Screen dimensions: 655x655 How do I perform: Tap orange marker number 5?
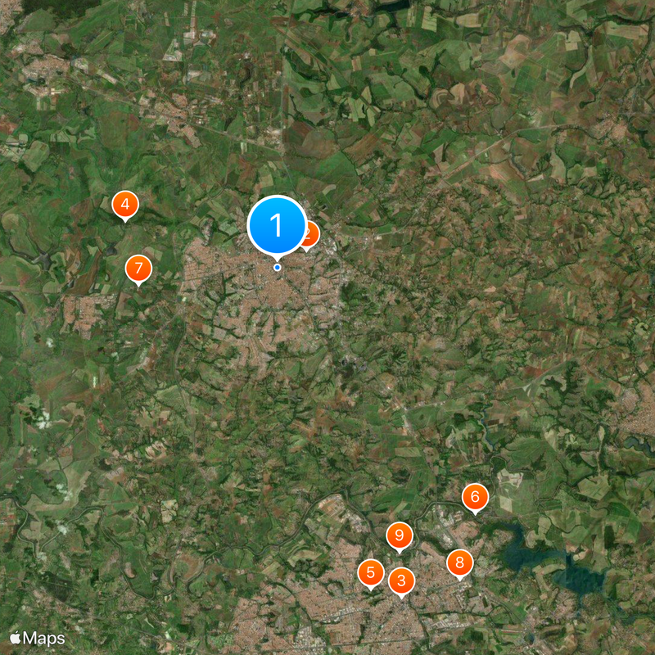(371, 572)
